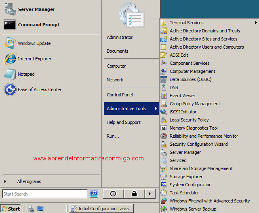Select Server Manager in Administrative Tools list
The width and height of the screenshot is (259, 213).
[185, 152]
